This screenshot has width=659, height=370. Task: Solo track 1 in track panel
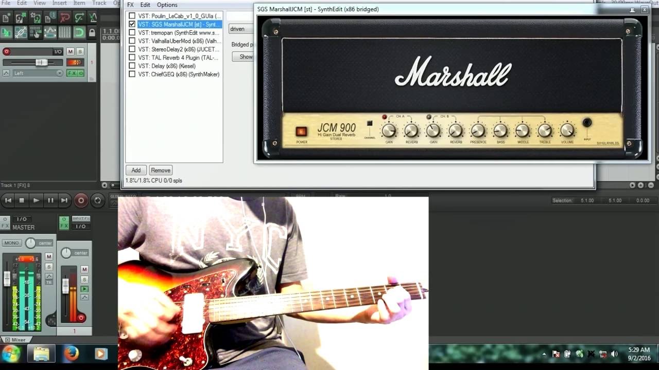80,51
